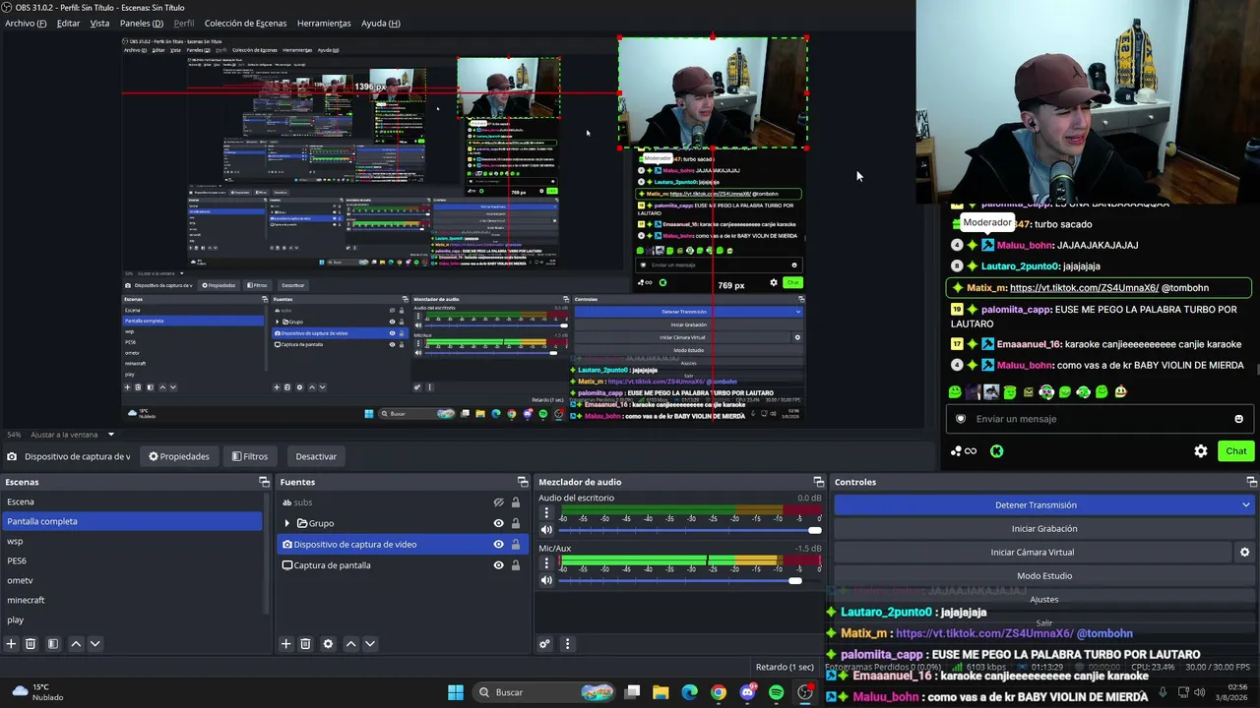Screen dimensions: 1260x708
Task: Open the Spotify icon in the taskbar
Action: [x=776, y=692]
